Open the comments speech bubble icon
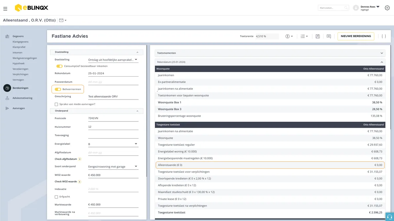Image resolution: width=394 pixels, height=221 pixels. coord(329,36)
